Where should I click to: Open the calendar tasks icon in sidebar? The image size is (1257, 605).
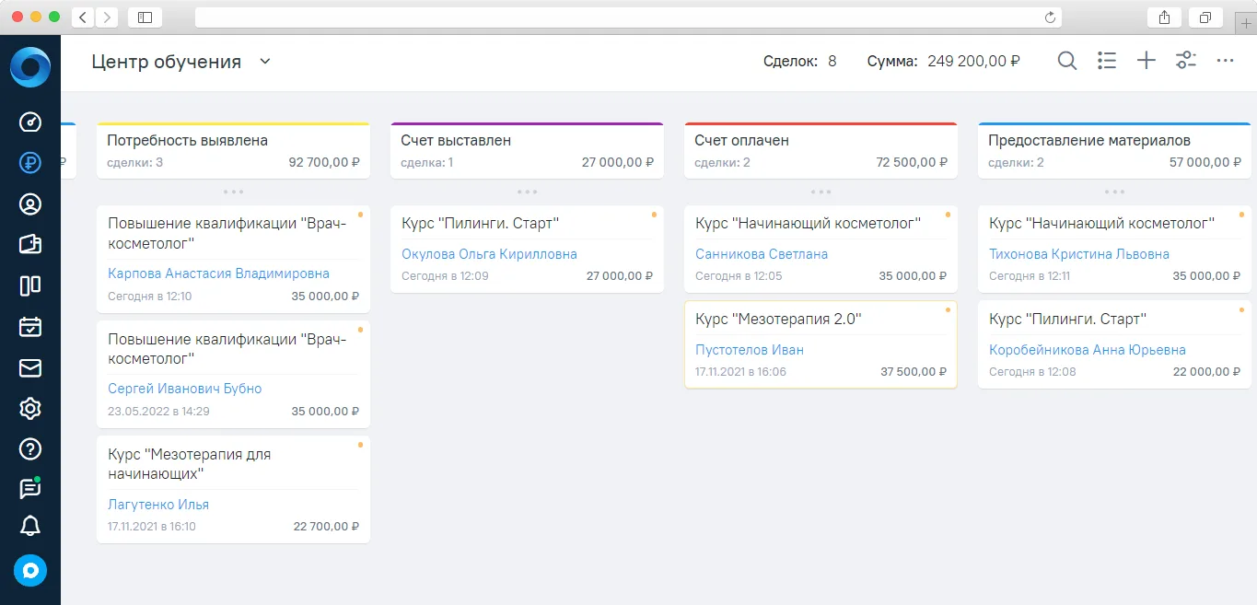pyautogui.click(x=30, y=326)
